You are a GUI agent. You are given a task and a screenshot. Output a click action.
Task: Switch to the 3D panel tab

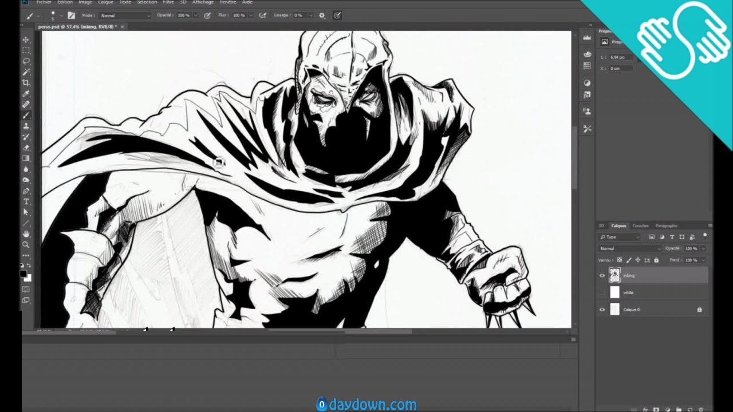601,226
